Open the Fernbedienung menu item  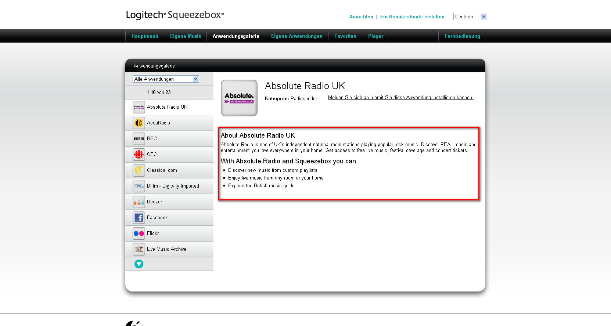(x=462, y=36)
